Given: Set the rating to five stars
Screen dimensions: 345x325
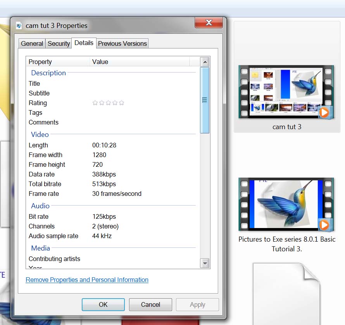Looking at the screenshot, I should click(121, 103).
